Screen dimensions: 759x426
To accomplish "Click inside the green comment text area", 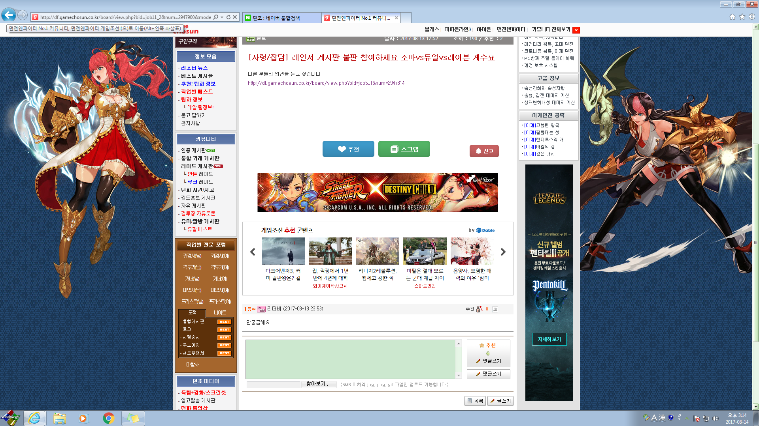I will coord(350,359).
